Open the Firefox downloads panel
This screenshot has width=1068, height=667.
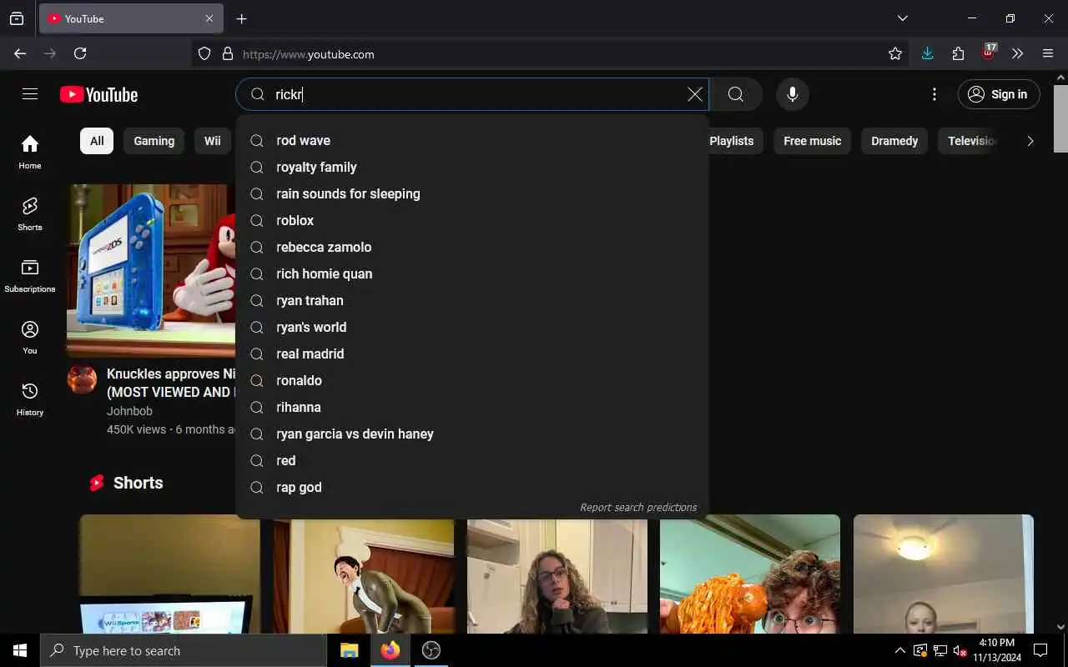(927, 53)
